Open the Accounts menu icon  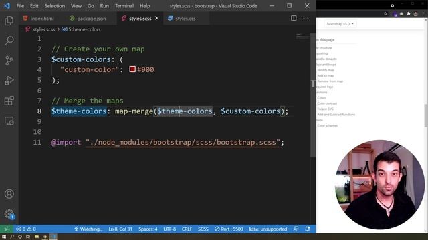(x=9, y=194)
